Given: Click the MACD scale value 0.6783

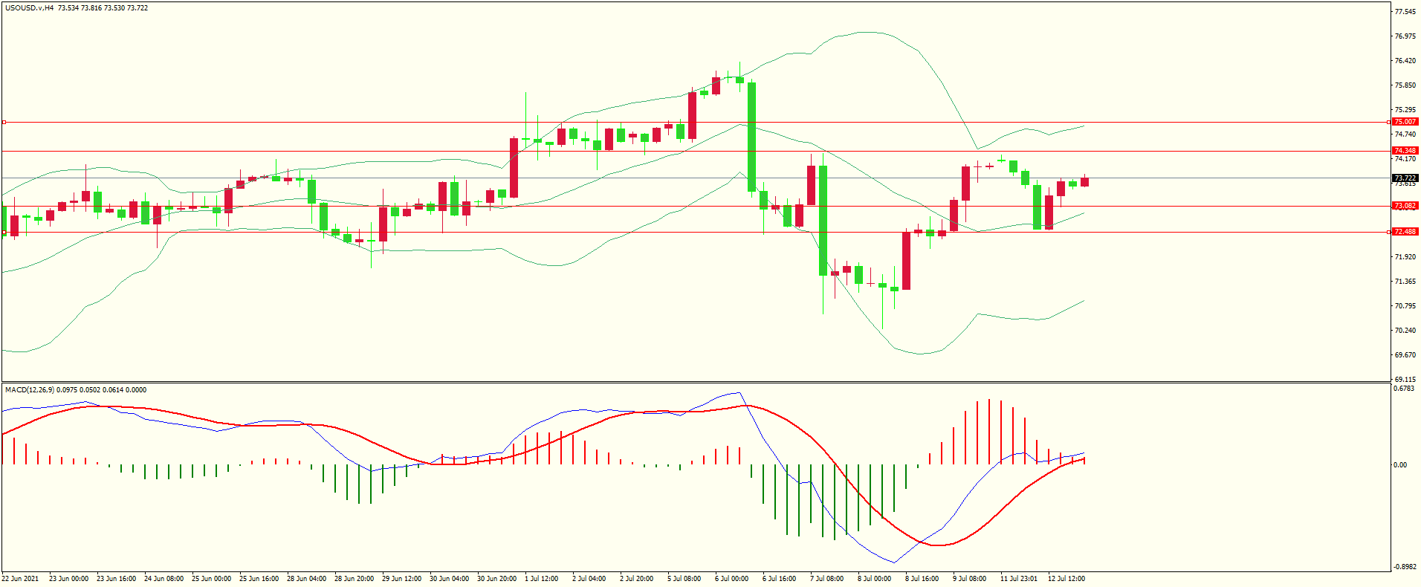Looking at the screenshot, I should (x=1404, y=389).
